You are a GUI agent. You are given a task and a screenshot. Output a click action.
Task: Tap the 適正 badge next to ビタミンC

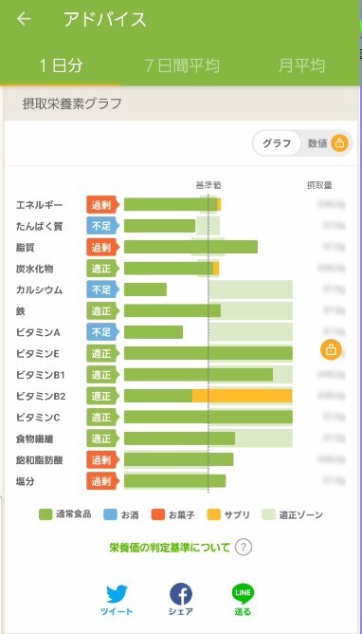pyautogui.click(x=102, y=417)
